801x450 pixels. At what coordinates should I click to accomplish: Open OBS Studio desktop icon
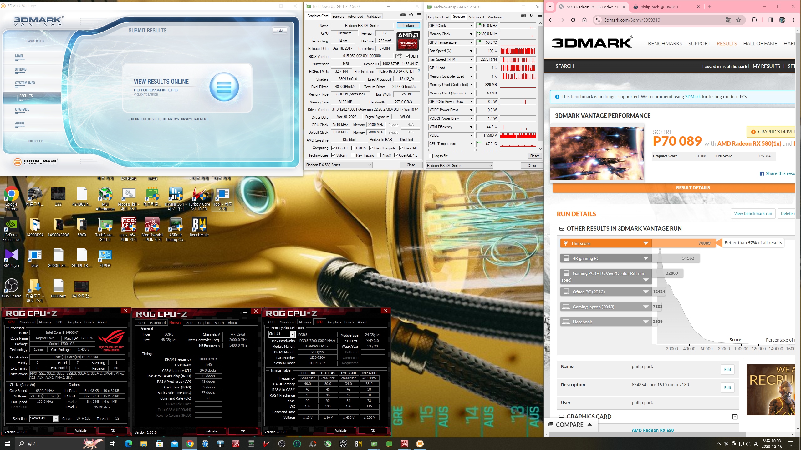click(11, 288)
